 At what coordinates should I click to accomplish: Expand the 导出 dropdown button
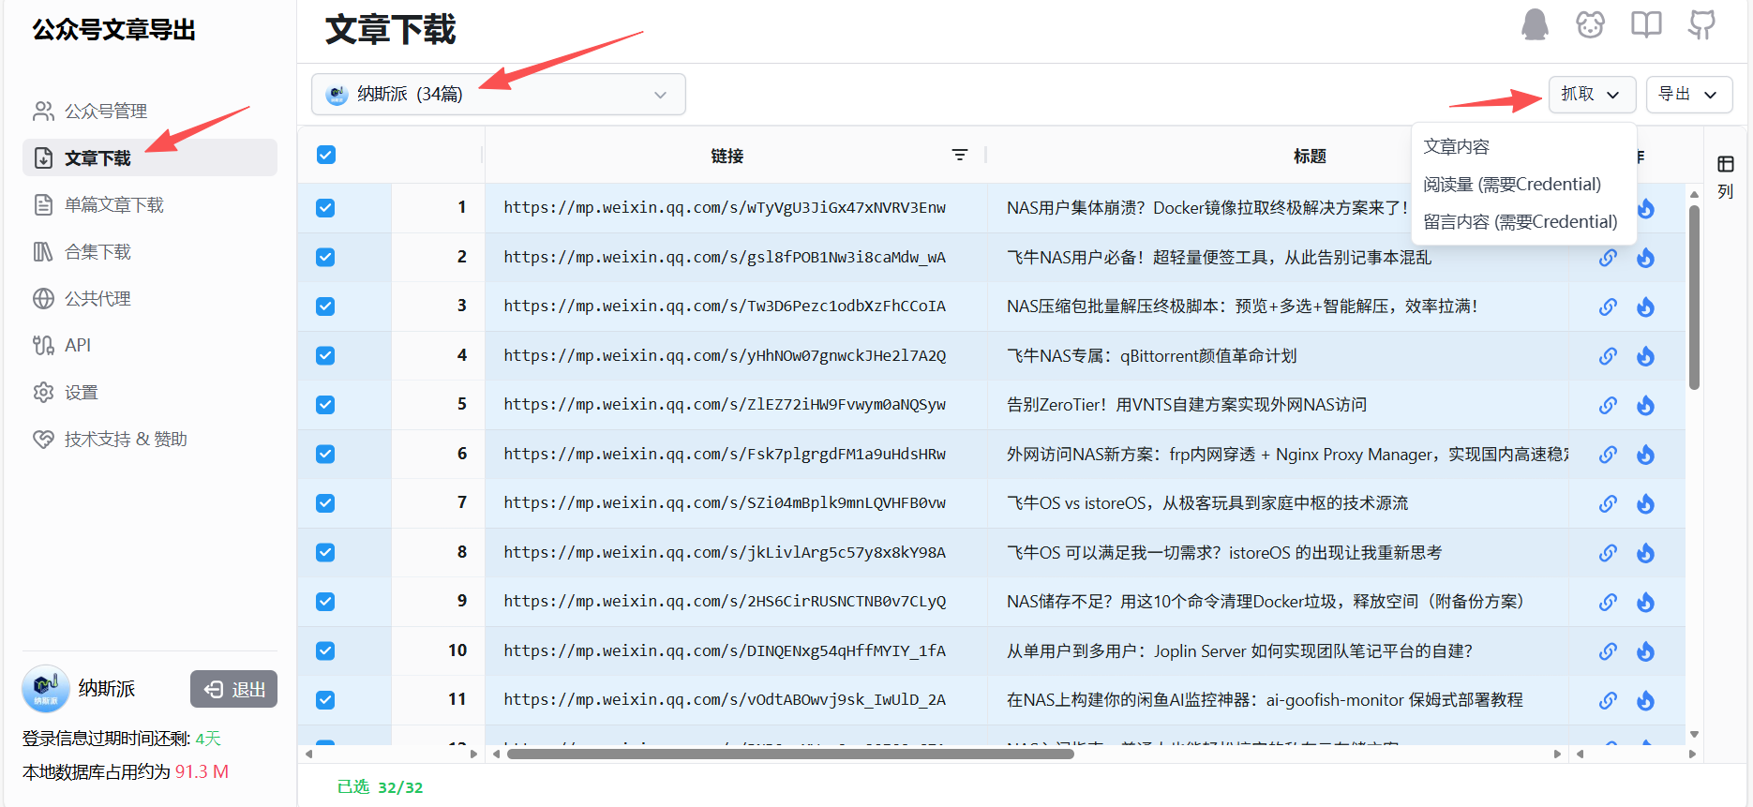tap(1688, 95)
